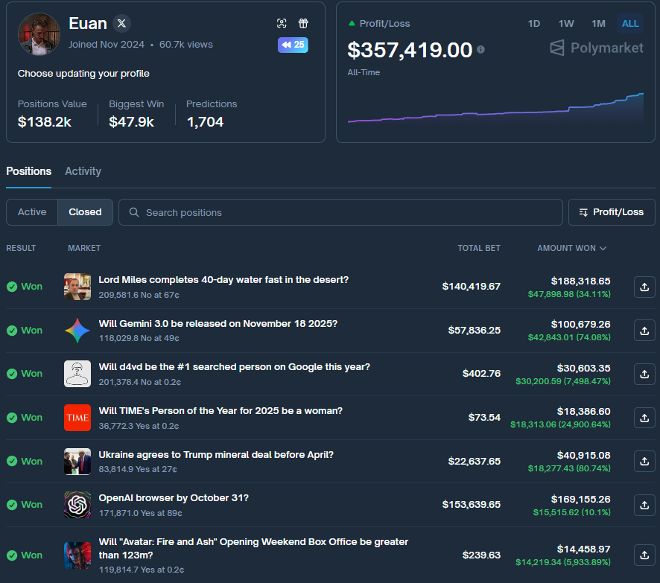Click the MARKET column header
Image resolution: width=660 pixels, height=583 pixels.
pyautogui.click(x=84, y=248)
